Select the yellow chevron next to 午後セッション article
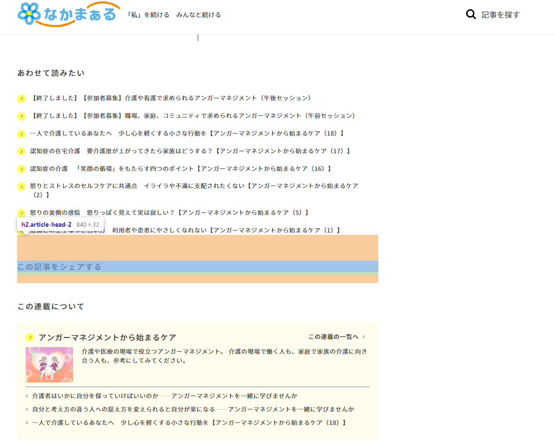Image resolution: width=555 pixels, height=443 pixels. [21, 98]
